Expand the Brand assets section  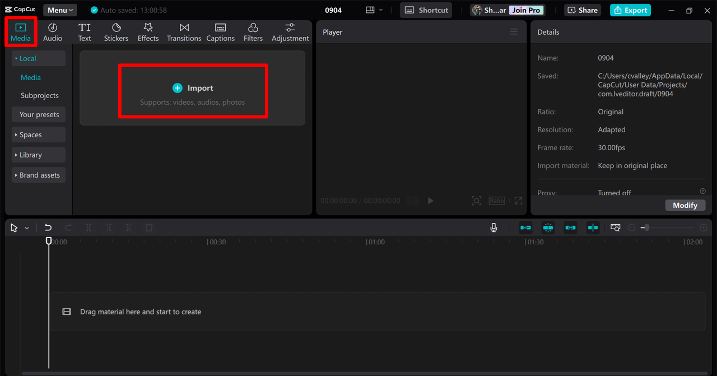click(x=39, y=175)
